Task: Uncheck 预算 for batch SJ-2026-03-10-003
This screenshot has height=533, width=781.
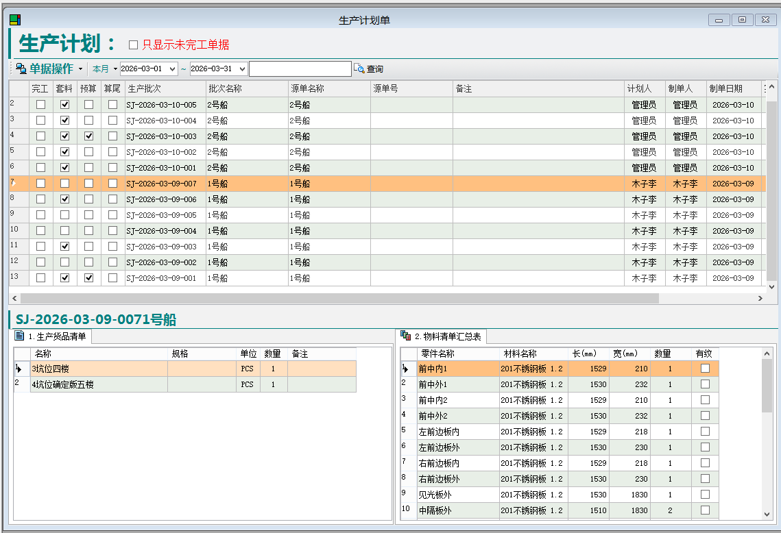Action: [89, 136]
